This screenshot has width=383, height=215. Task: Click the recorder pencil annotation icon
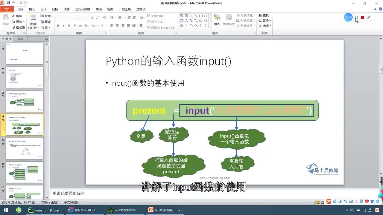tap(368, 18)
